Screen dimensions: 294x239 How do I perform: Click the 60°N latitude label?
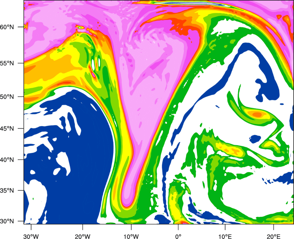coord(7,27)
